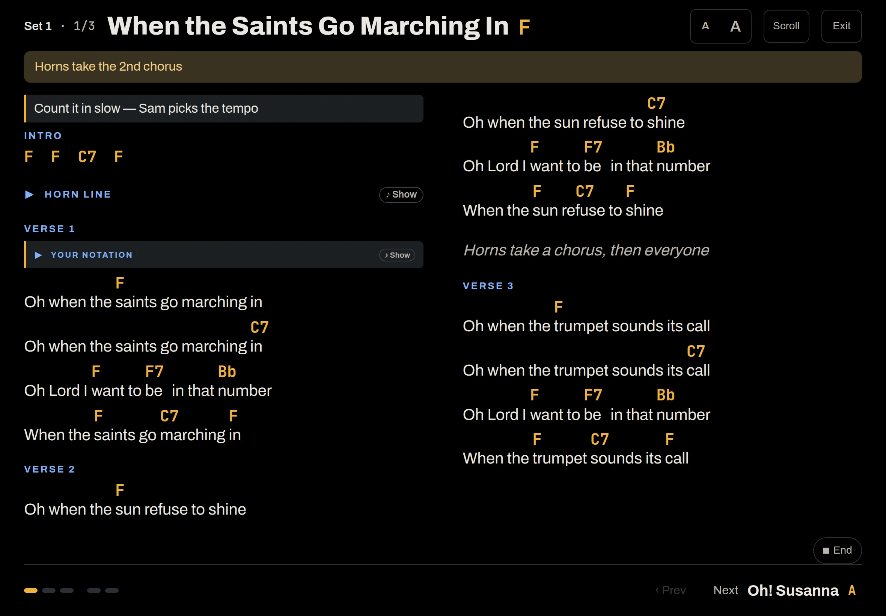Exit performance view
Image resolution: width=886 pixels, height=616 pixels.
[841, 26]
